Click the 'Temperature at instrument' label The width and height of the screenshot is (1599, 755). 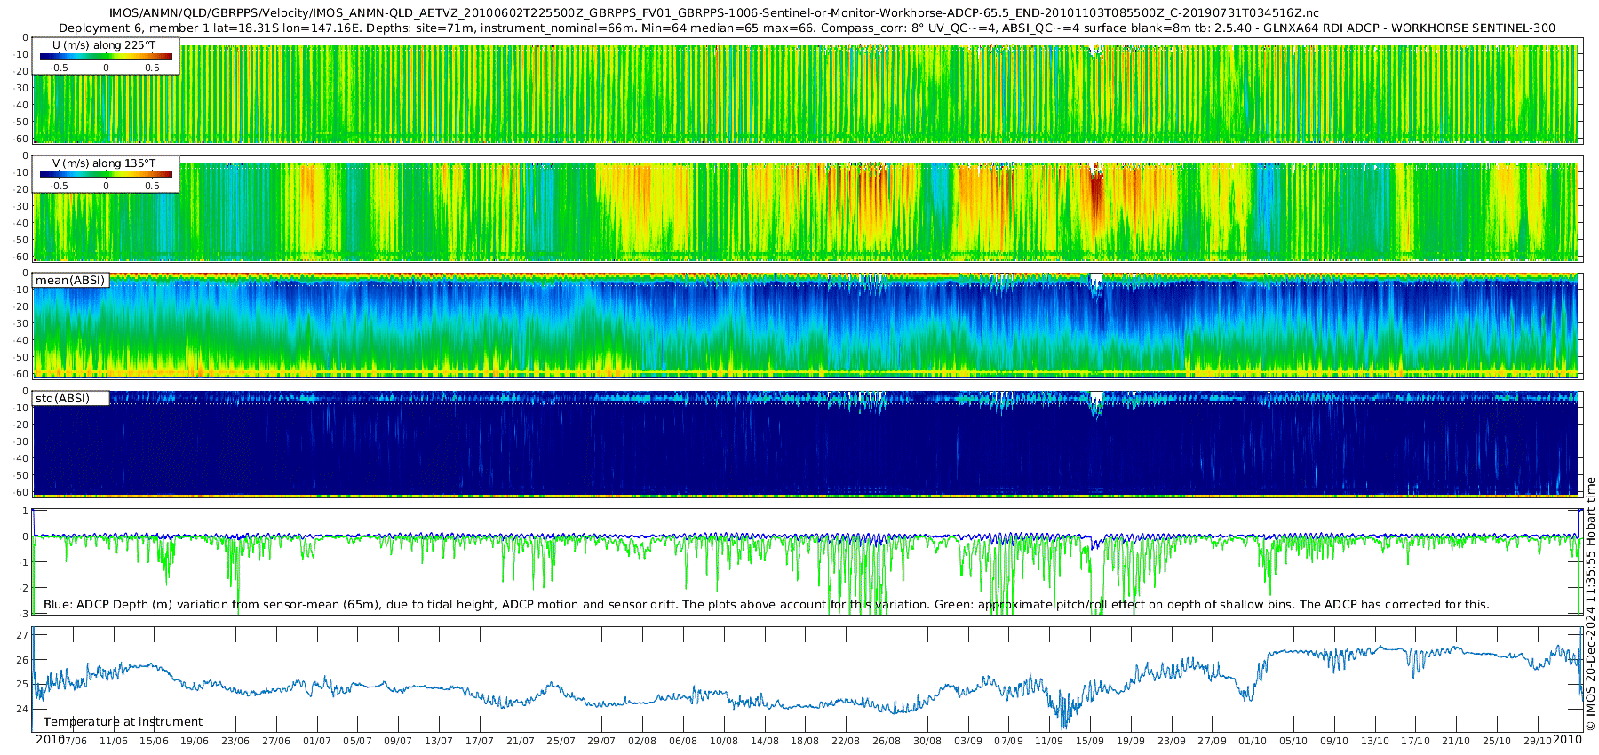pyautogui.click(x=123, y=722)
